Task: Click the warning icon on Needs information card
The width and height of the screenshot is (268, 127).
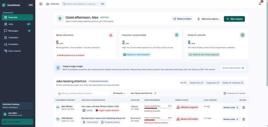Action: [x=111, y=35]
